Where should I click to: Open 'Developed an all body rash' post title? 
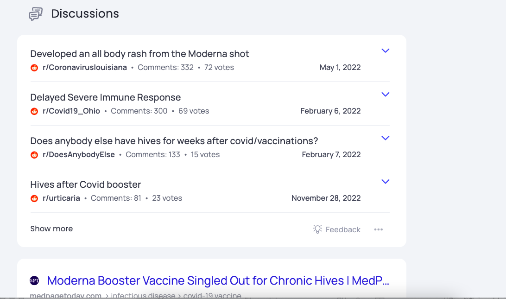click(x=139, y=54)
